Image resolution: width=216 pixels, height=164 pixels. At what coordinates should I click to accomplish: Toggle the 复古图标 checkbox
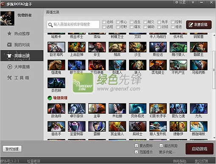point(136,146)
